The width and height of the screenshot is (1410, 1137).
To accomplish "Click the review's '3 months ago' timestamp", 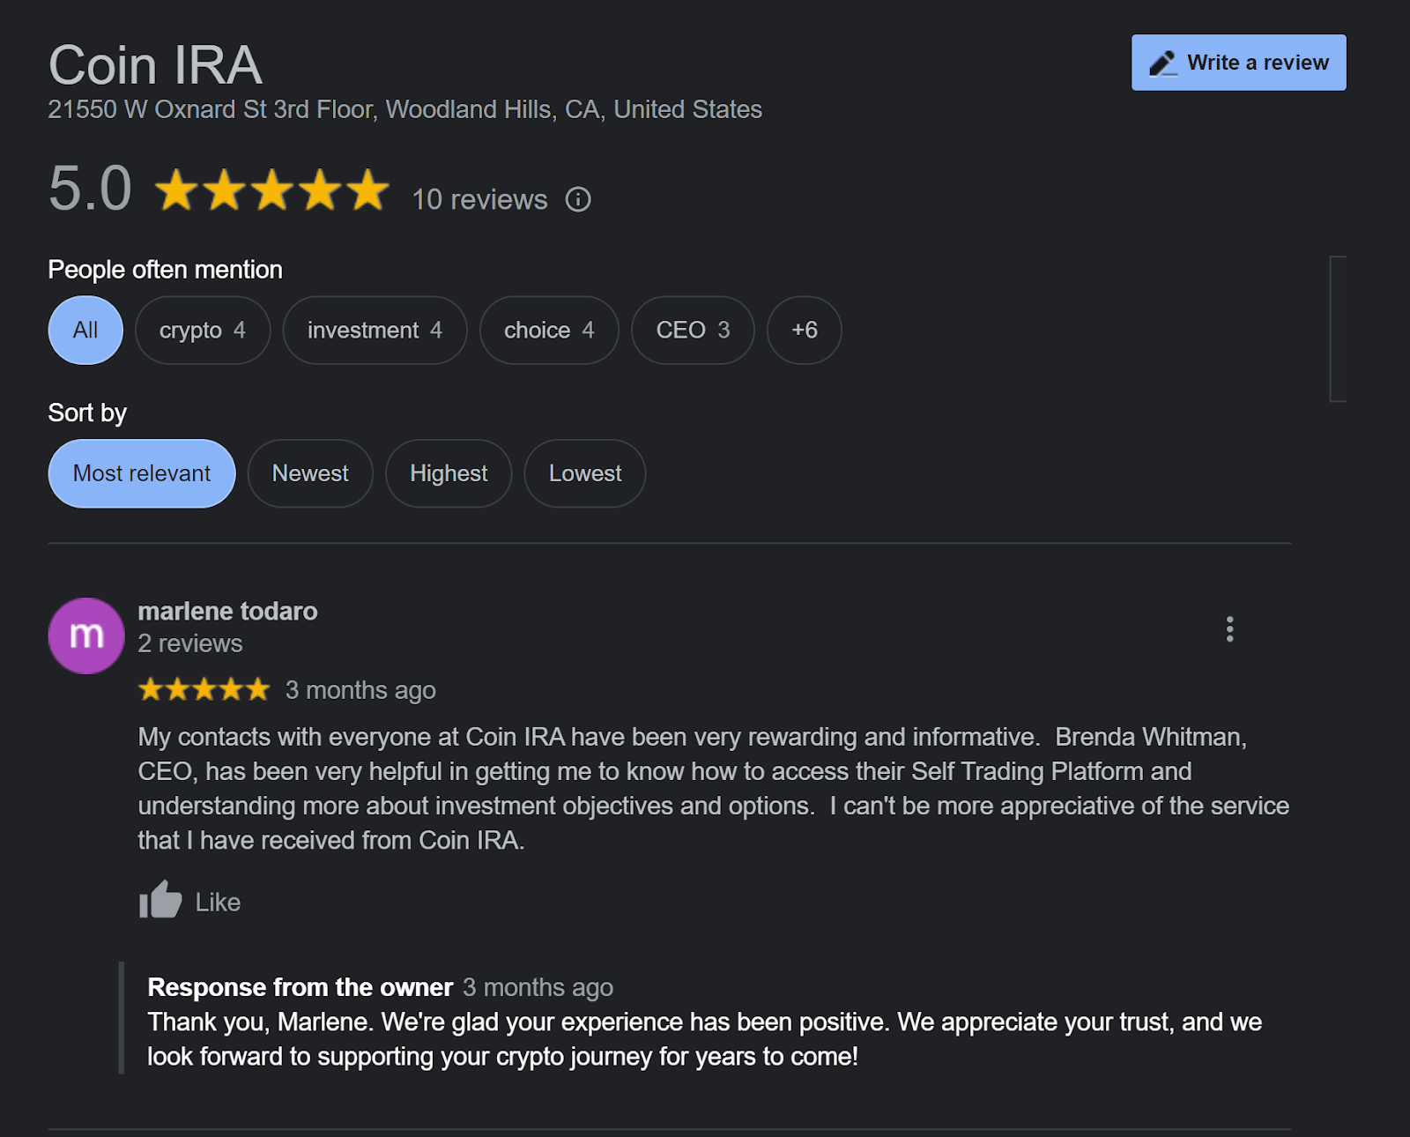I will point(360,690).
